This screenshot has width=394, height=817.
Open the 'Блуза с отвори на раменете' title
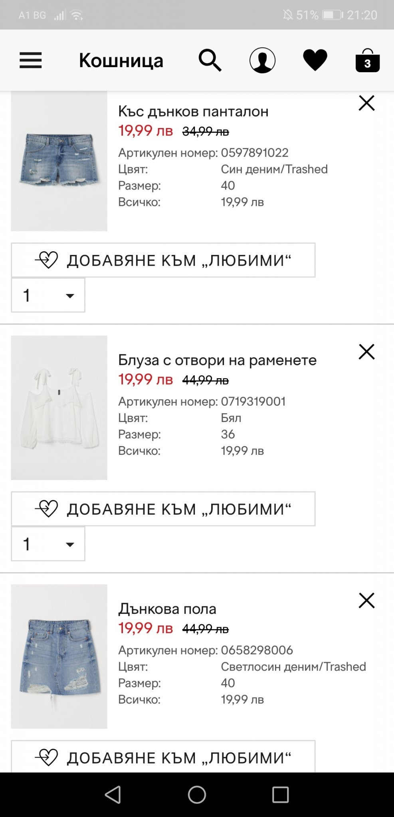[217, 360]
